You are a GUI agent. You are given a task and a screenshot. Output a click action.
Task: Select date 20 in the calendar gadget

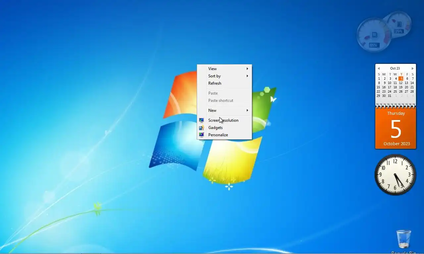[406, 87]
